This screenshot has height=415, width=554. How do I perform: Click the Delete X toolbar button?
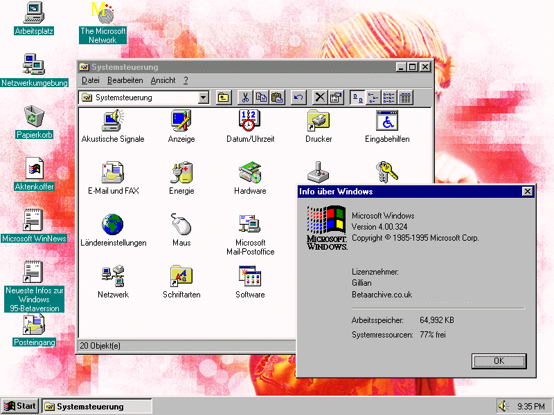(320, 98)
